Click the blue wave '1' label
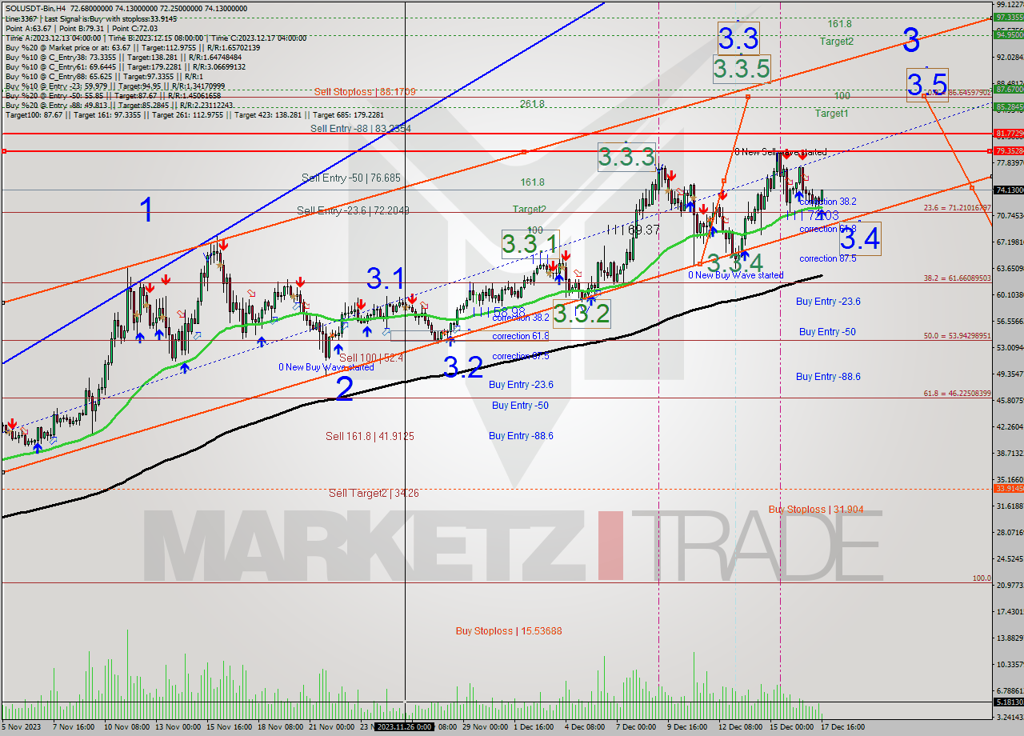Image resolution: width=1024 pixels, height=736 pixels. point(146,211)
